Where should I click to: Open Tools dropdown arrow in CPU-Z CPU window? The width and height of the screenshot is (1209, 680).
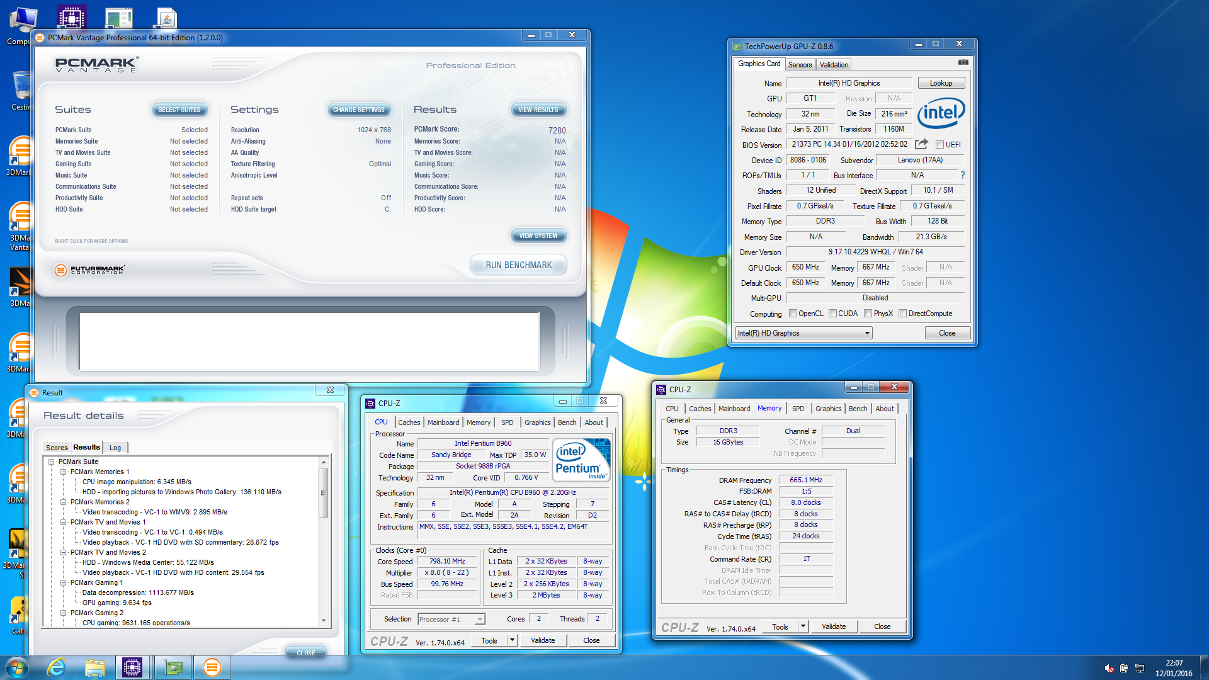coord(512,640)
